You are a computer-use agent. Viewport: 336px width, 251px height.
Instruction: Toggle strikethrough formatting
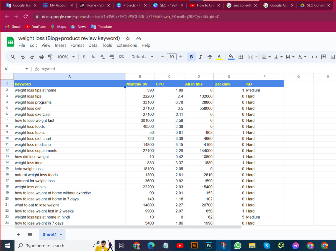point(210,57)
